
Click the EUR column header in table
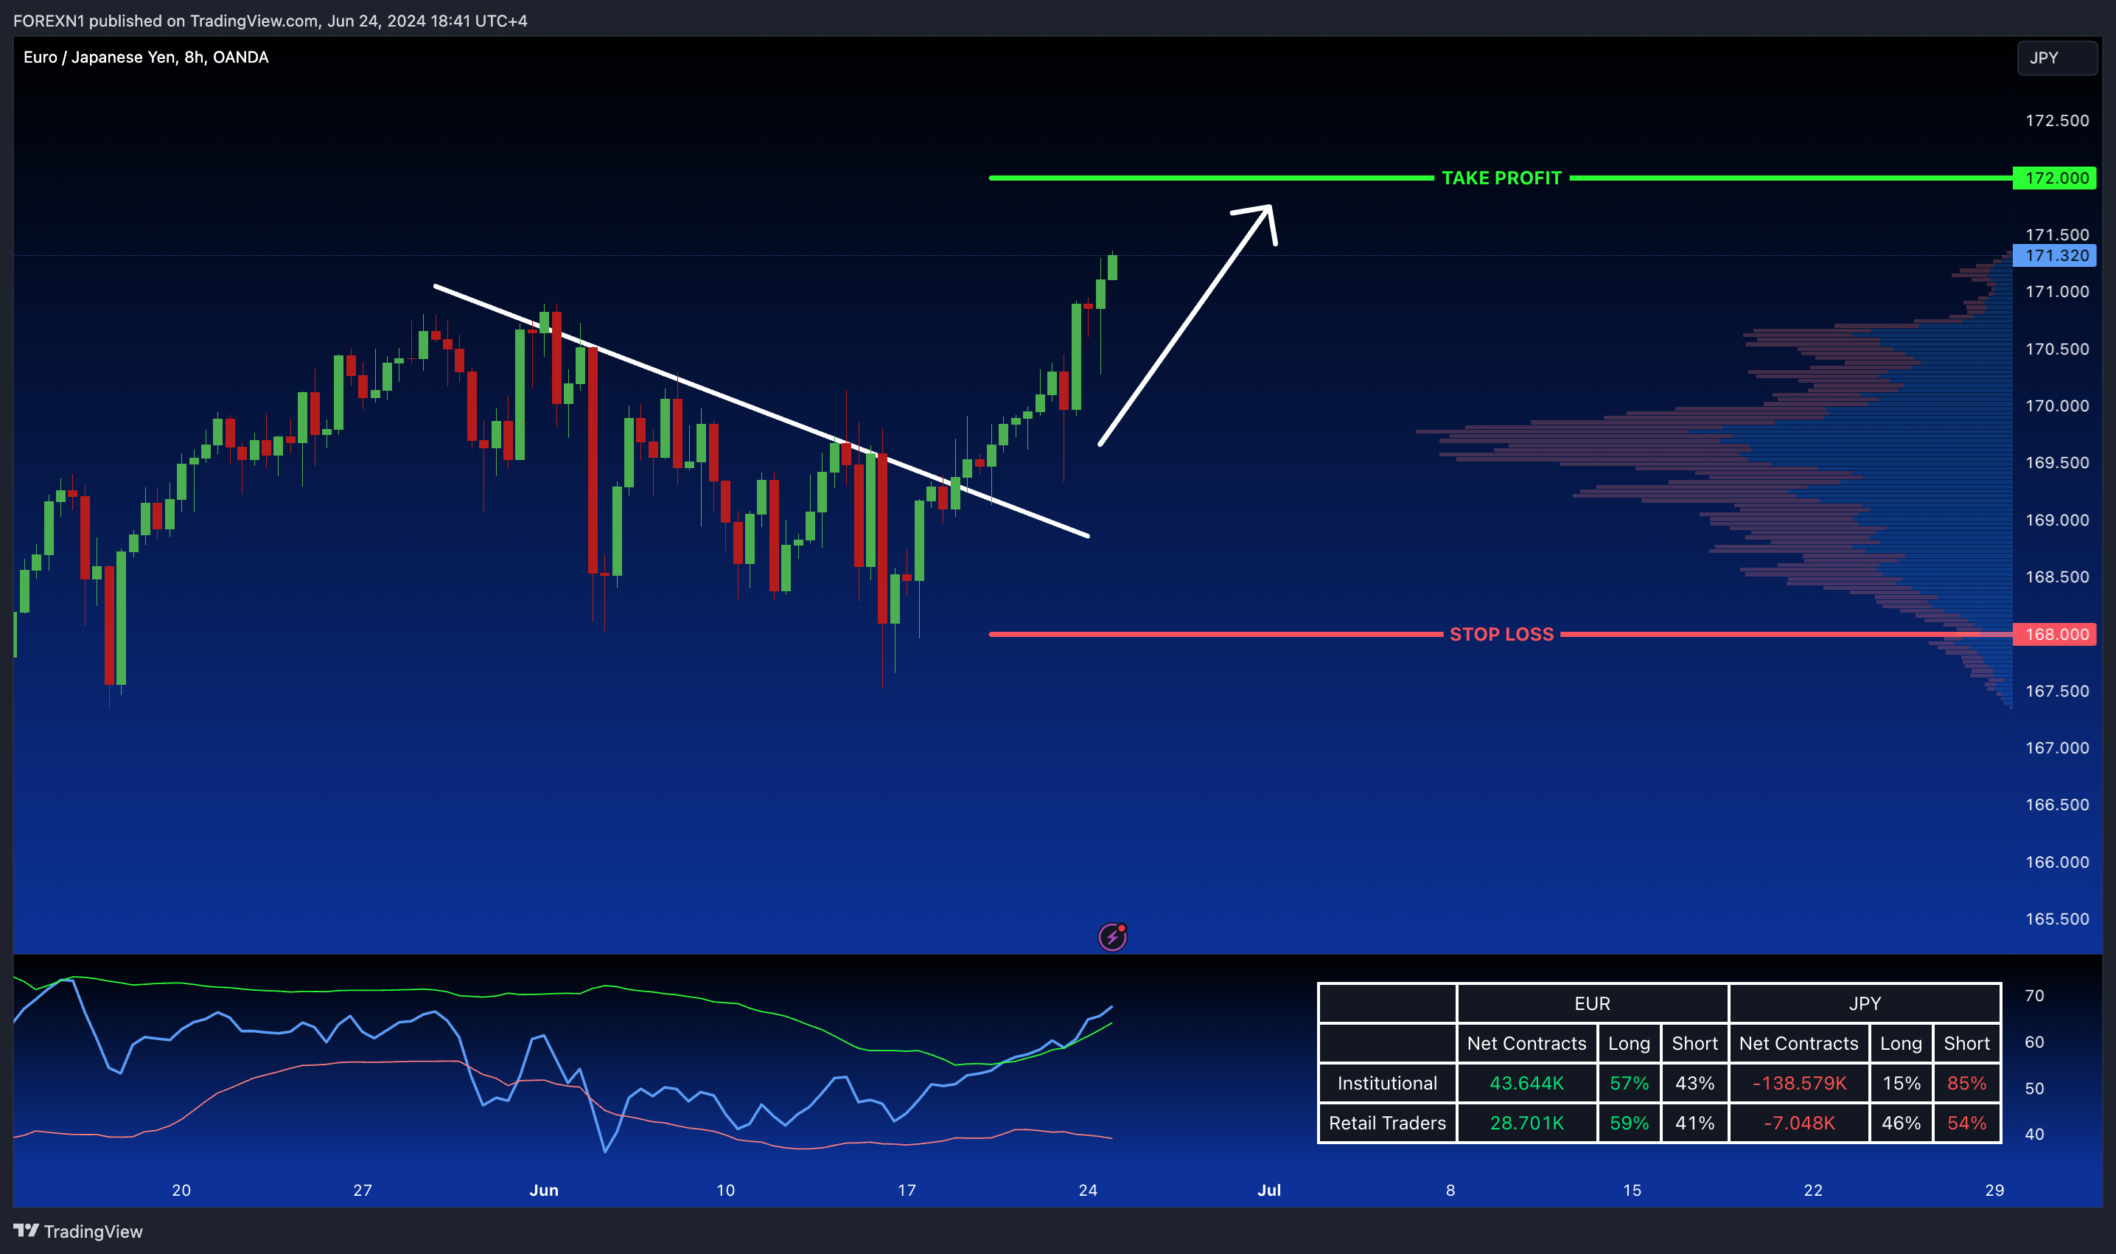tap(1591, 1003)
